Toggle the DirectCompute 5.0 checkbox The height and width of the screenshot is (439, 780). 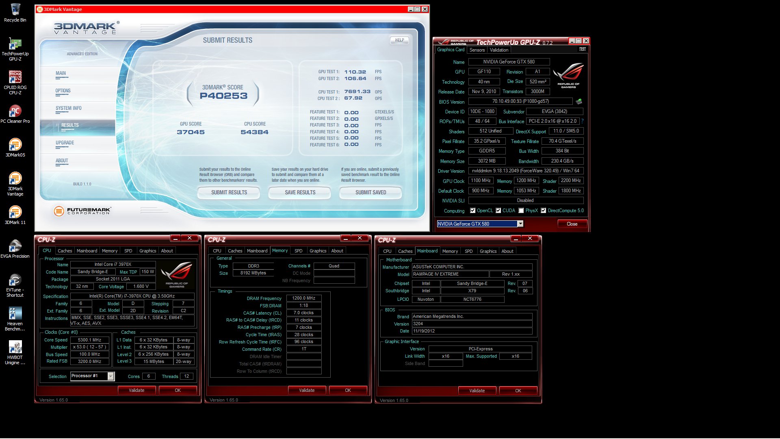click(x=543, y=211)
